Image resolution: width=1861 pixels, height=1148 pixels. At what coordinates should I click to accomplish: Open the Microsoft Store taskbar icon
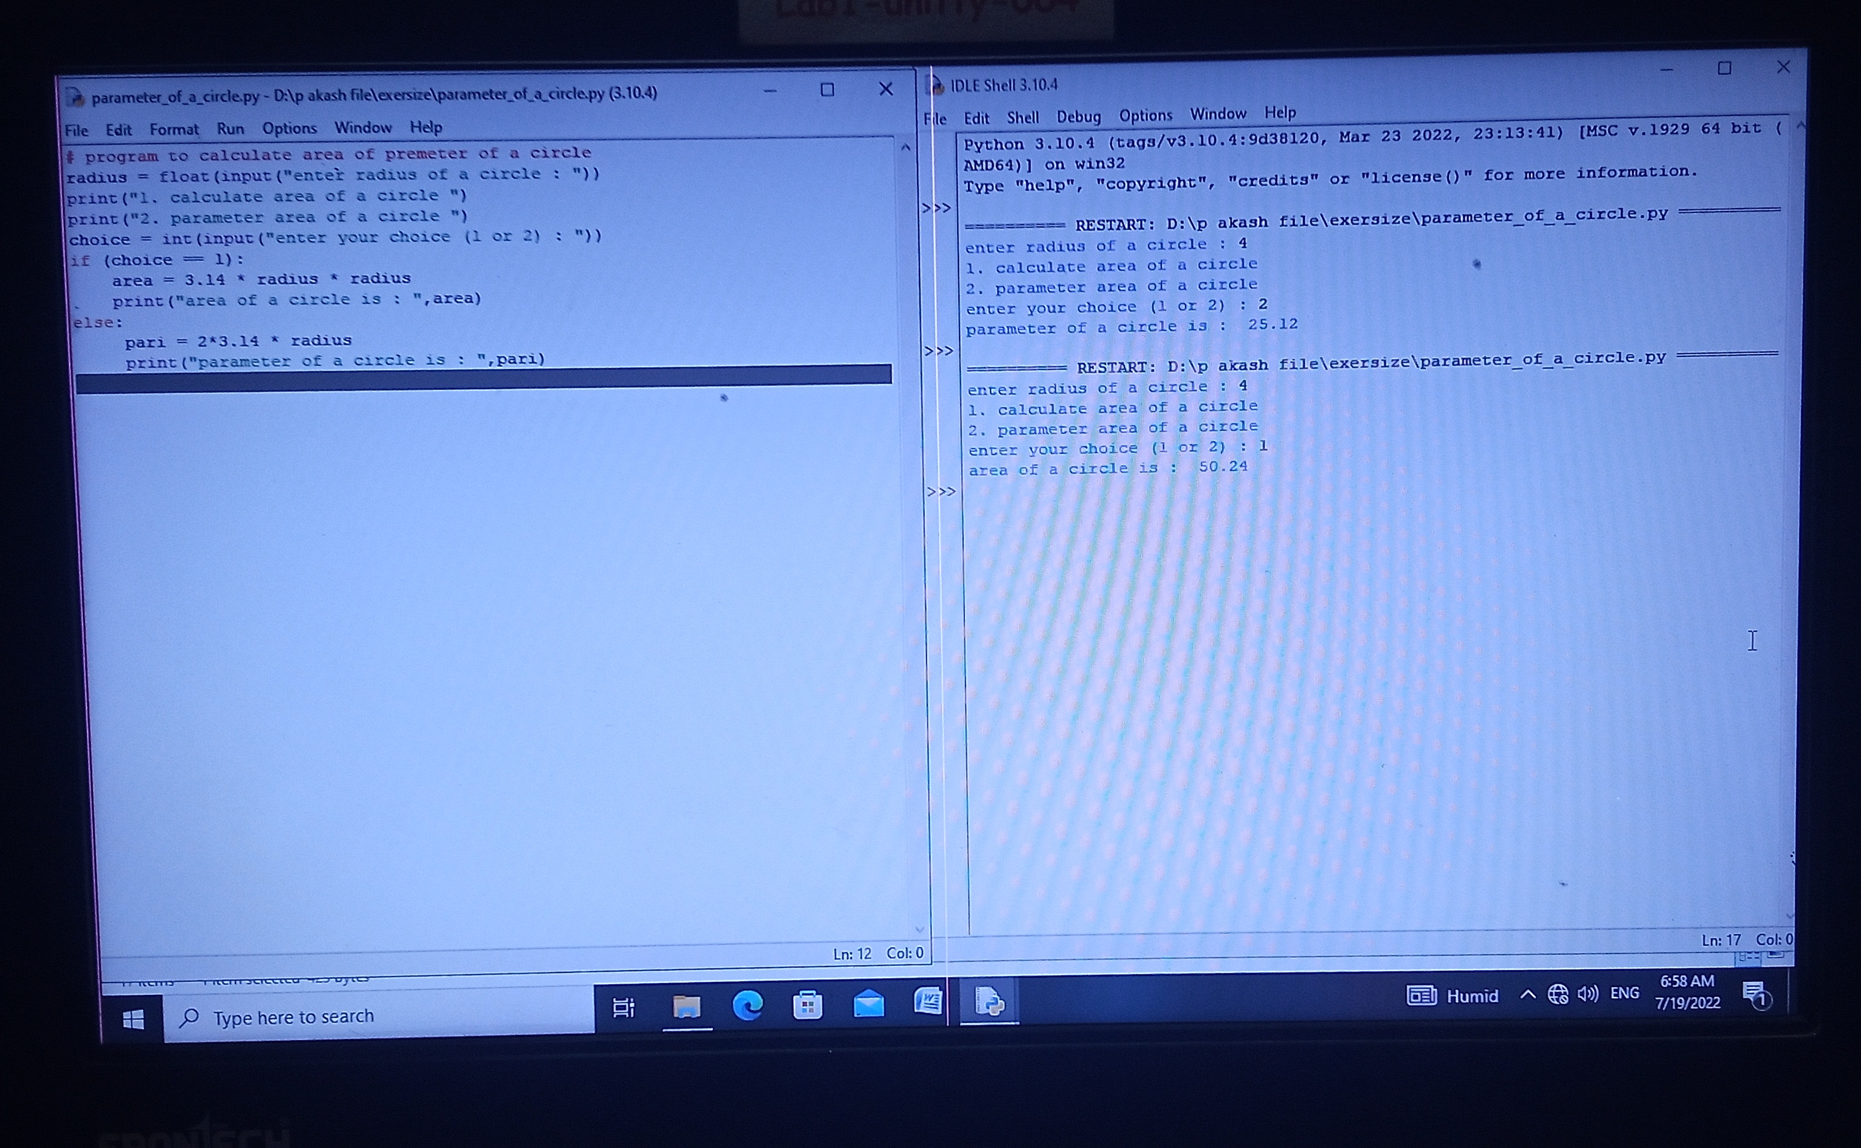[808, 1005]
